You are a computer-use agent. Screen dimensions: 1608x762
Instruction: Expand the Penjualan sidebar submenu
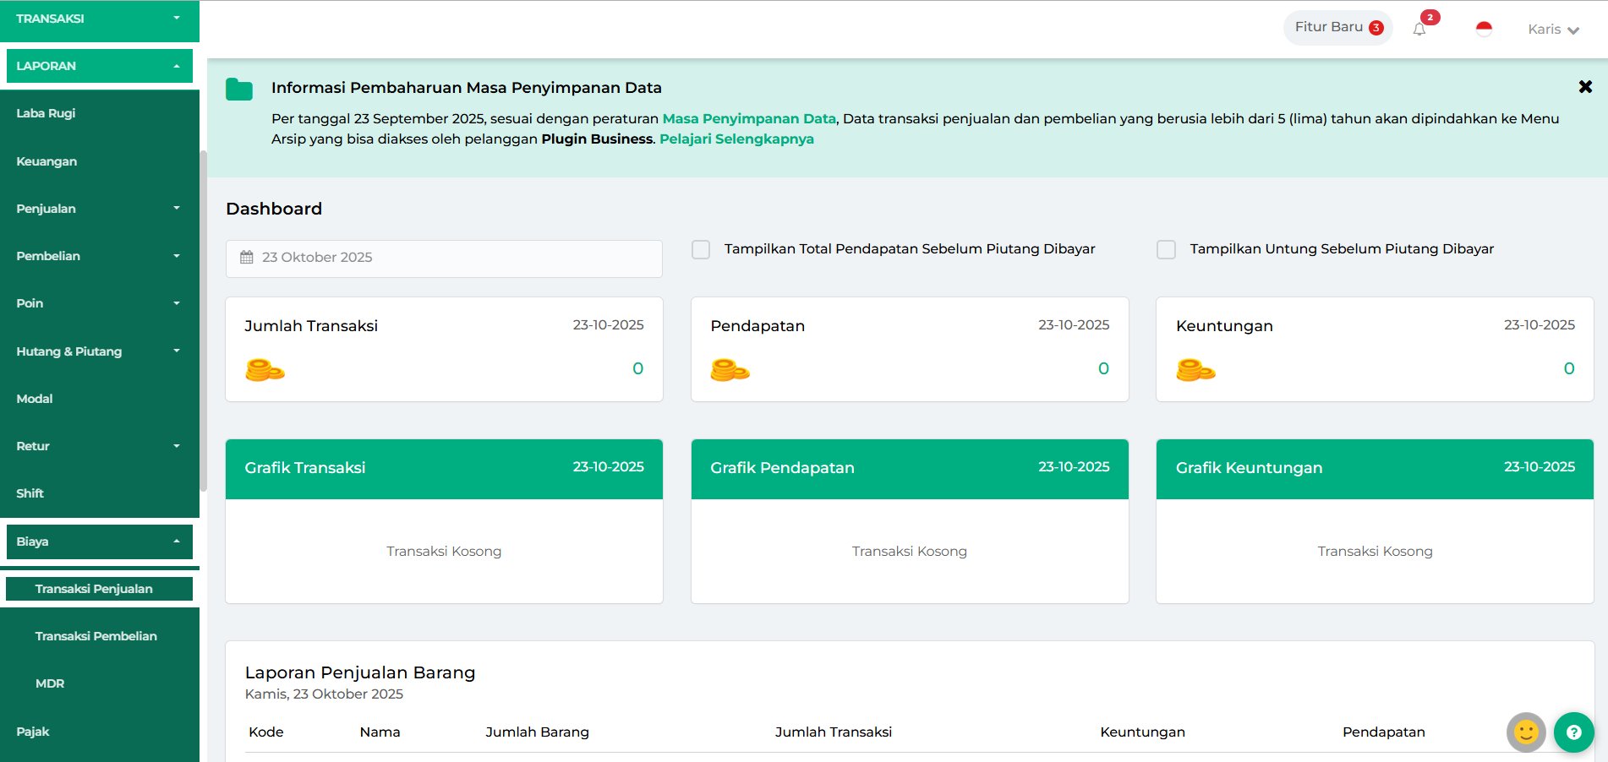99,209
